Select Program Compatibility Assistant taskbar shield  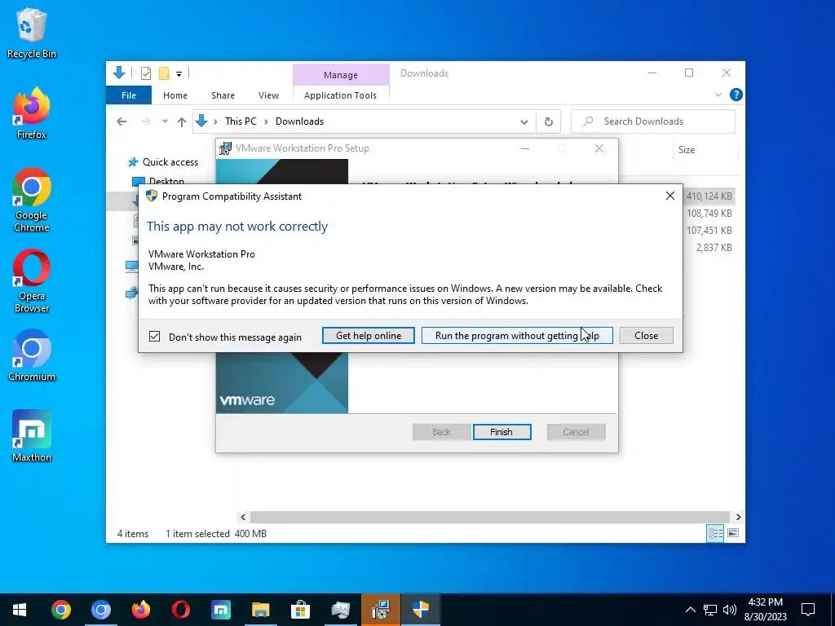coord(421,610)
